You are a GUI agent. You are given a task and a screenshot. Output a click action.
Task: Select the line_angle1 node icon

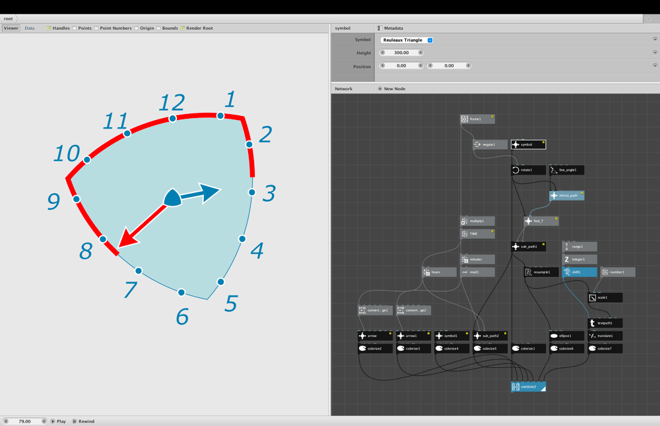[554, 170]
